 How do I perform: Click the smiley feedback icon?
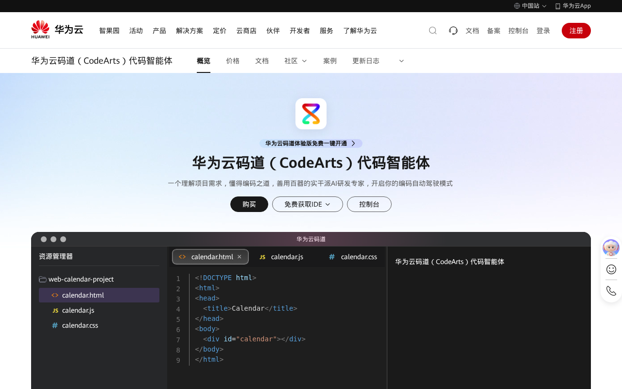pyautogui.click(x=611, y=269)
